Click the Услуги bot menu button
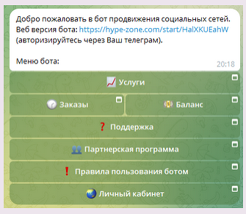 [125, 82]
